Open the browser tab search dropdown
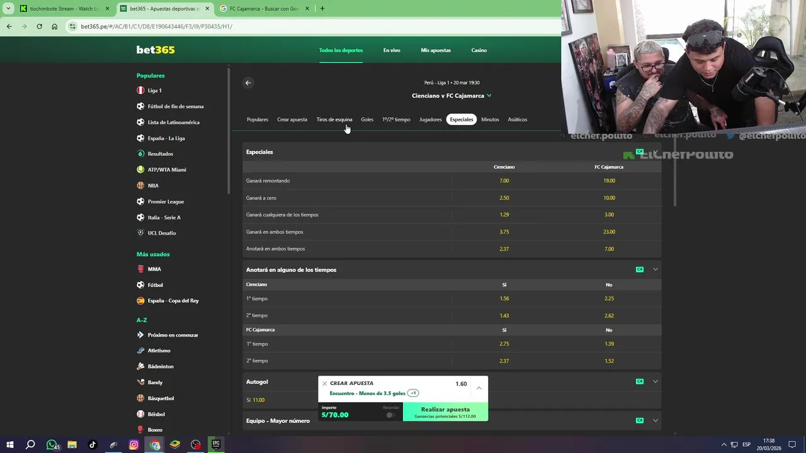Viewport: 806px width, 453px height. click(8, 9)
